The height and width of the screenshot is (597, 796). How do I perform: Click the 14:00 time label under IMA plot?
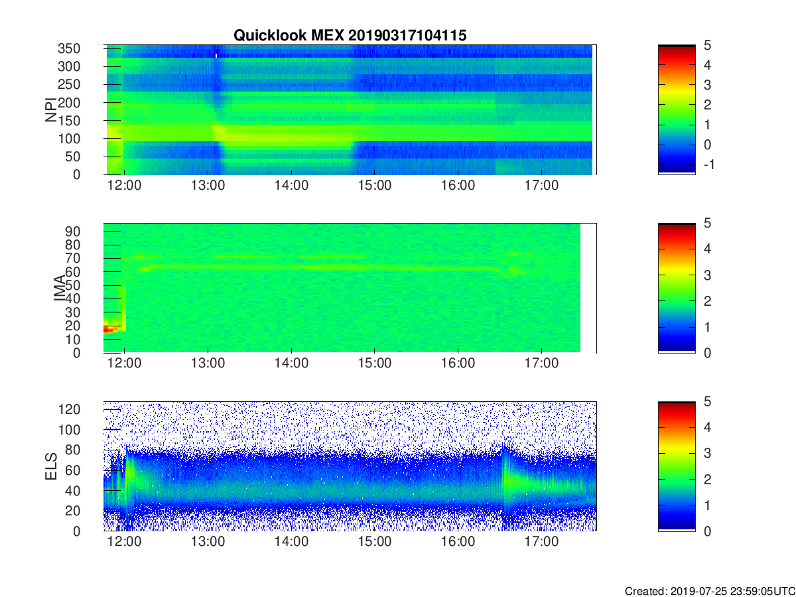pos(291,365)
